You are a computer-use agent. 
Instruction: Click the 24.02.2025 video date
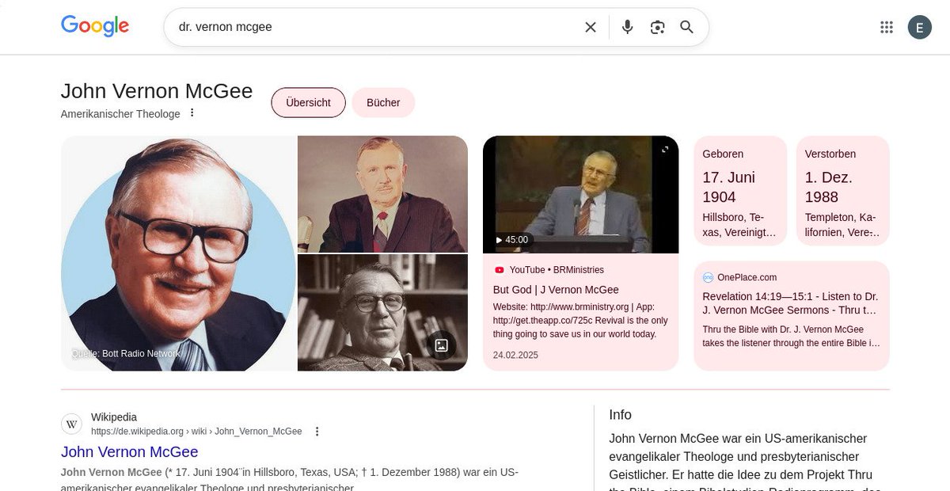click(x=515, y=355)
